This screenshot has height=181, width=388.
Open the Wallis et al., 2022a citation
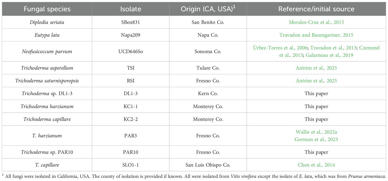[316, 132]
